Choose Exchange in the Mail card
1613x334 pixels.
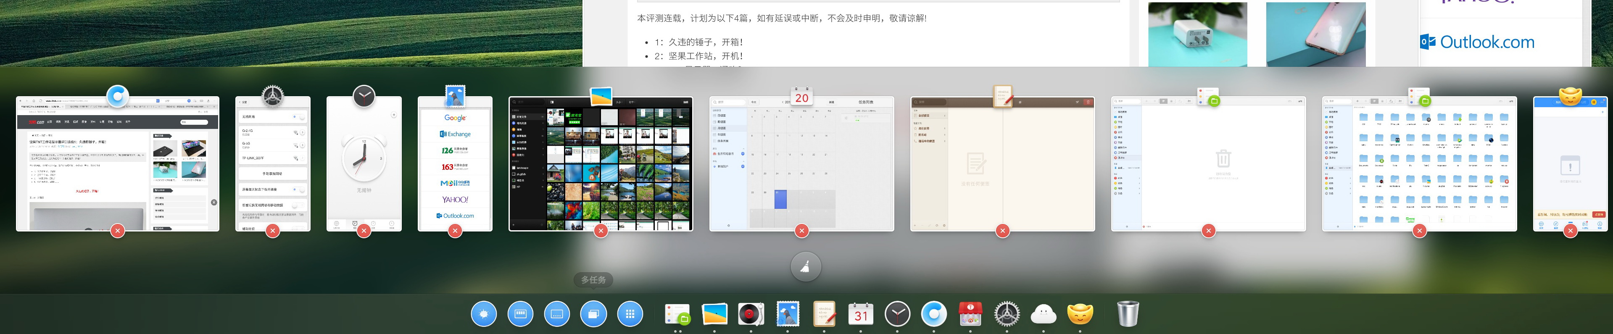click(x=455, y=134)
